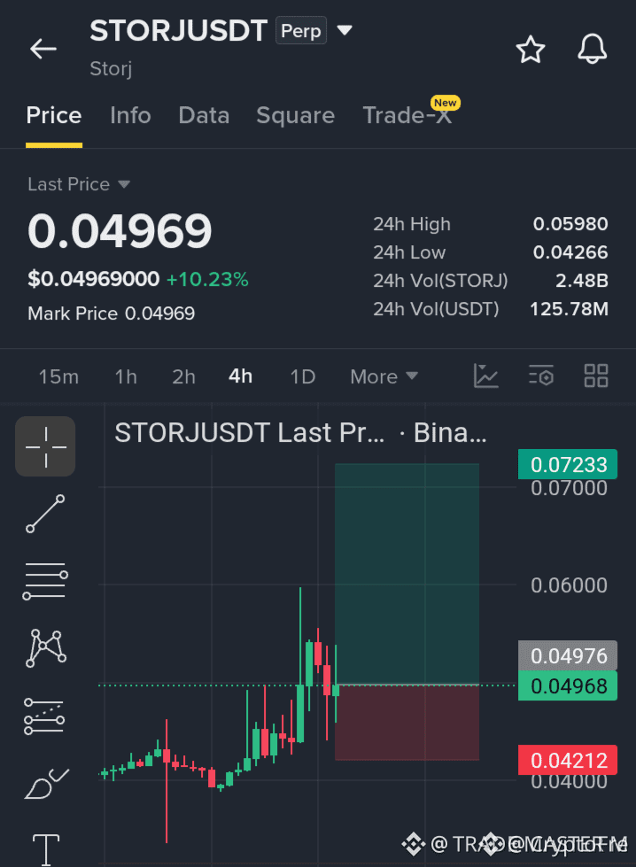Switch to the Price tab
The width and height of the screenshot is (636, 867).
point(54,115)
